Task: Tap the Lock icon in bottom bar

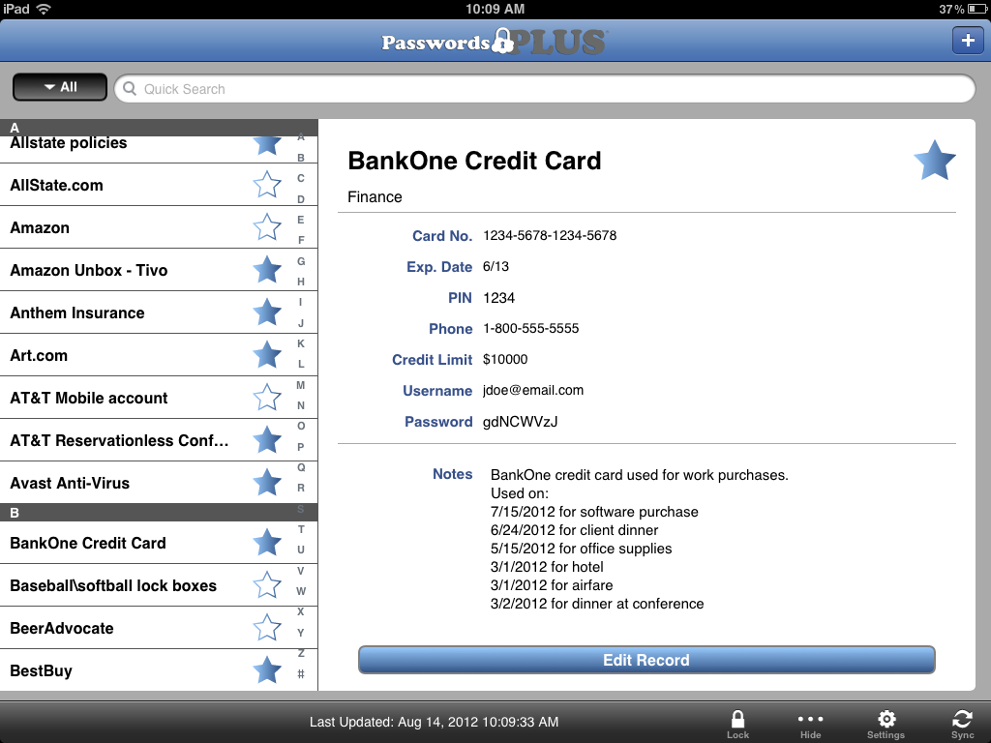Action: click(x=737, y=722)
